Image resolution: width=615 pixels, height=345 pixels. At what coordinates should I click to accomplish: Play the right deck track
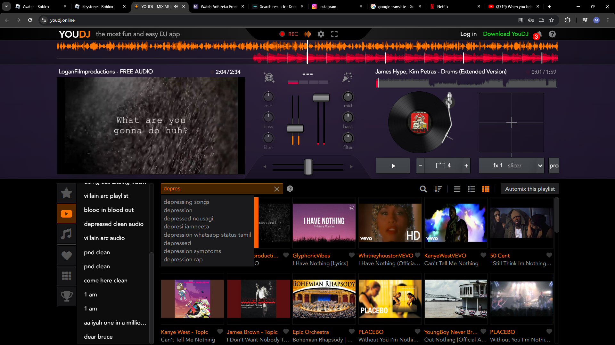coord(393,166)
